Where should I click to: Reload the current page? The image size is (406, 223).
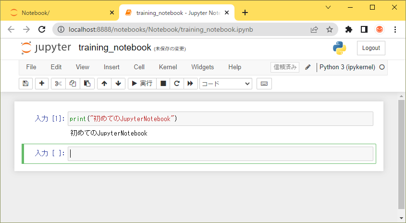(42, 29)
